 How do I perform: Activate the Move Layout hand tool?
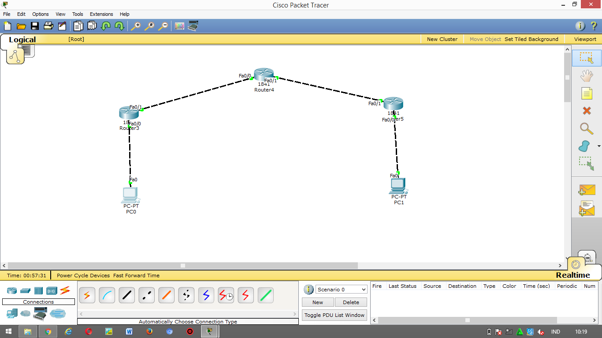[x=587, y=76]
